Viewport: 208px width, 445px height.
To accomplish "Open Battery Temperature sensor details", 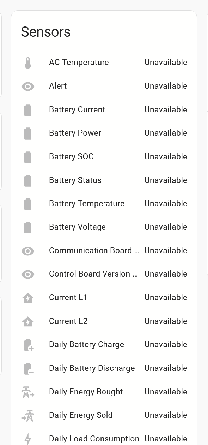I will (104, 204).
